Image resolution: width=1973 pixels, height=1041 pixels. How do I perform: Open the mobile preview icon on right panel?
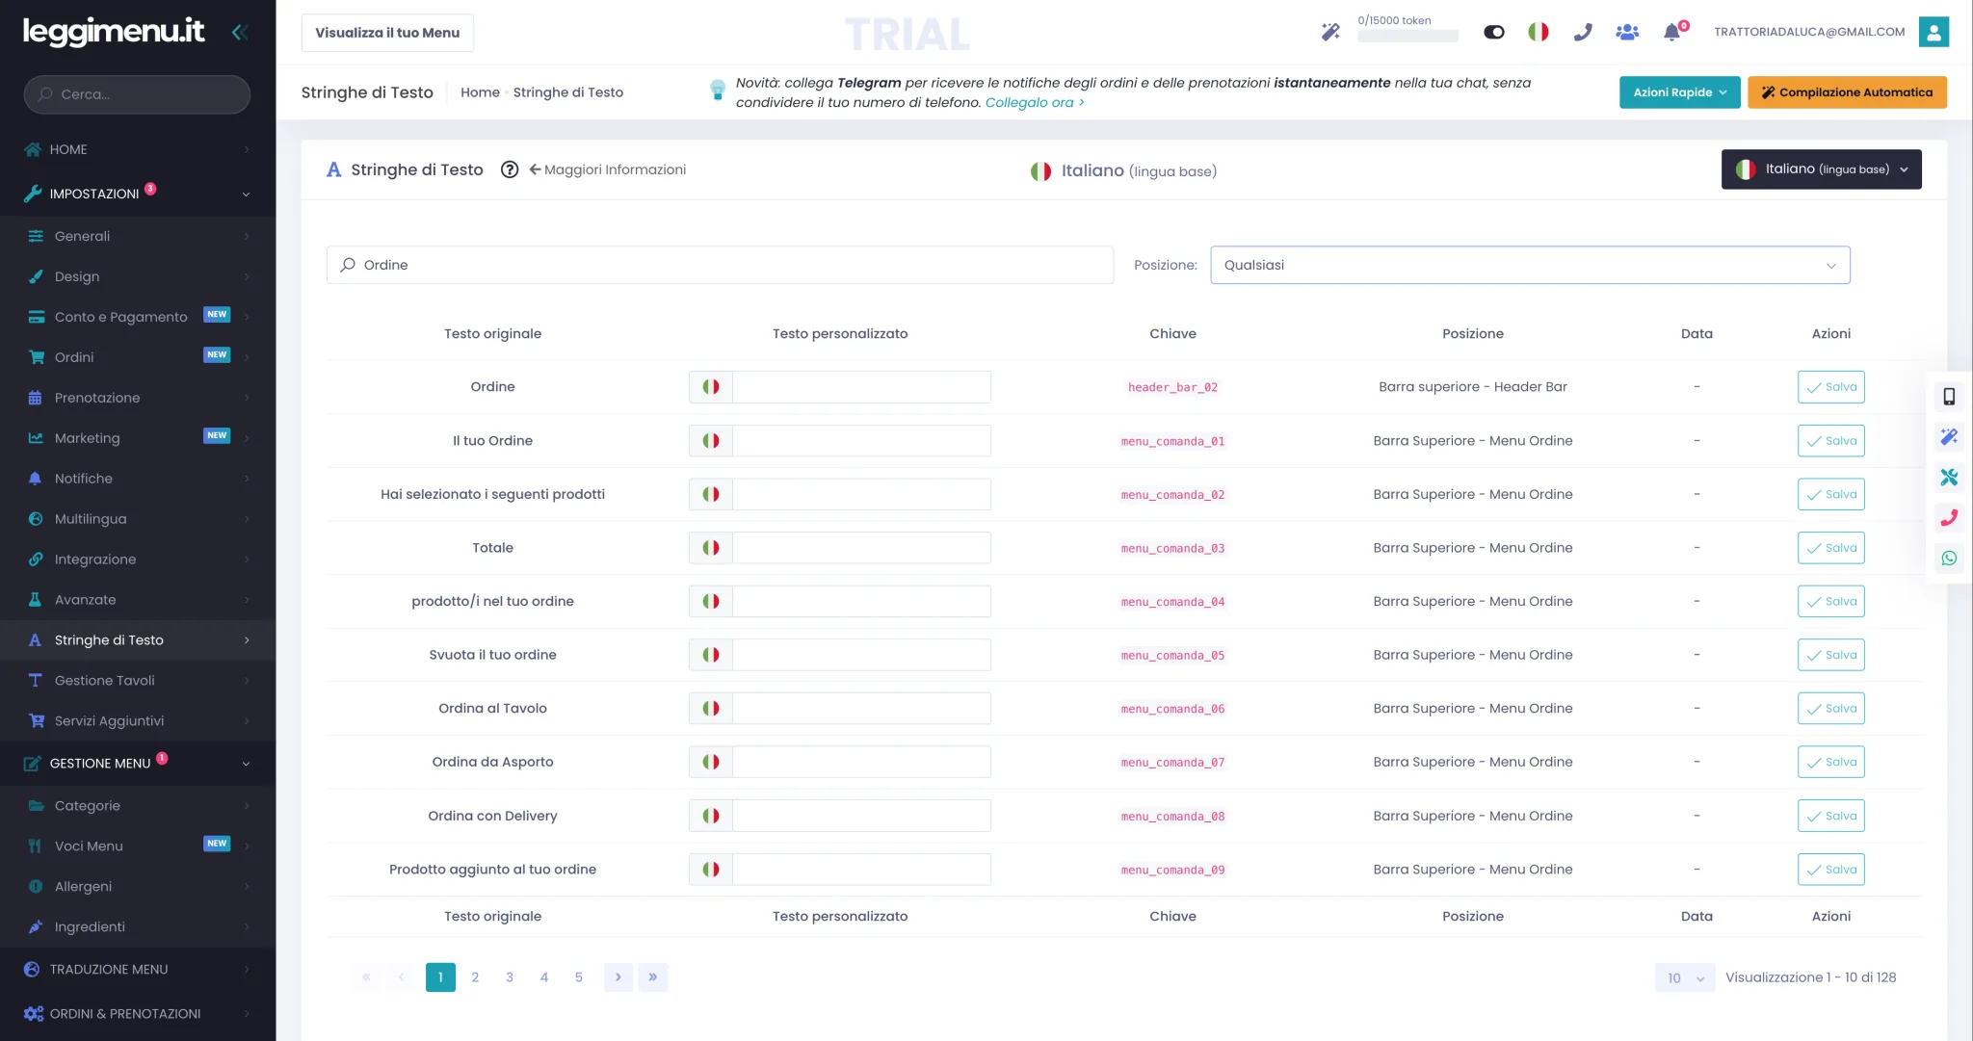click(1949, 397)
